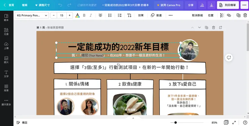Select the title 一定能成功的2022新年目標
Image resolution: width=249 pixels, height=126 pixels.
118,47
